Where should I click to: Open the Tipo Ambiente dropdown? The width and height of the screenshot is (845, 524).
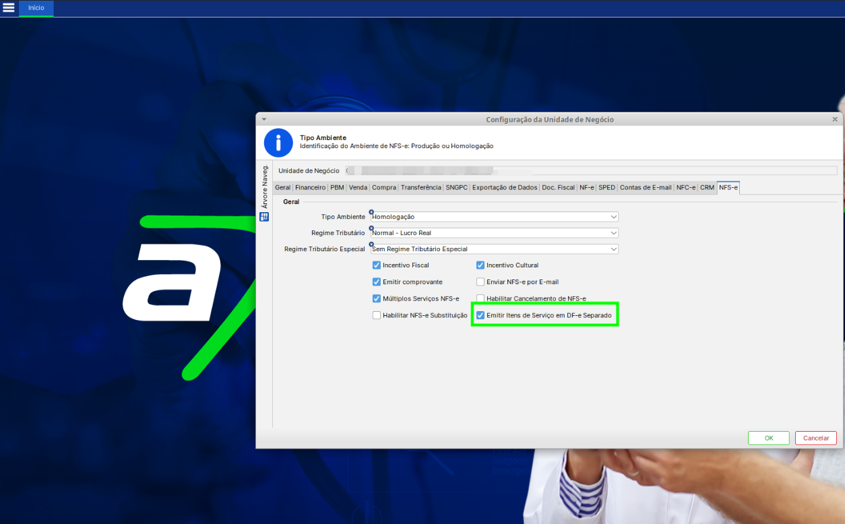[x=613, y=216]
